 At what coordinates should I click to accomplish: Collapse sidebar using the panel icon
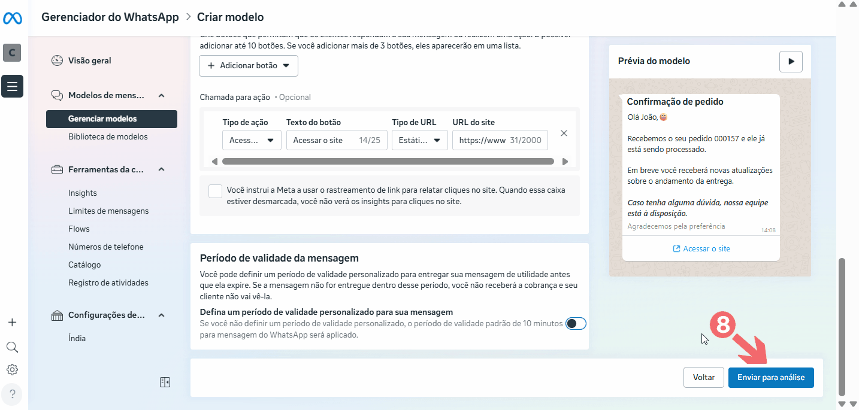click(165, 382)
